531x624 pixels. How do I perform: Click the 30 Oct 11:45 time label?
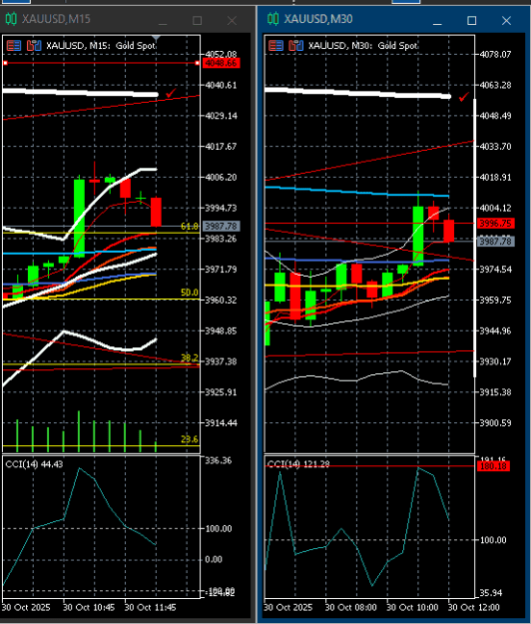pyautogui.click(x=150, y=608)
